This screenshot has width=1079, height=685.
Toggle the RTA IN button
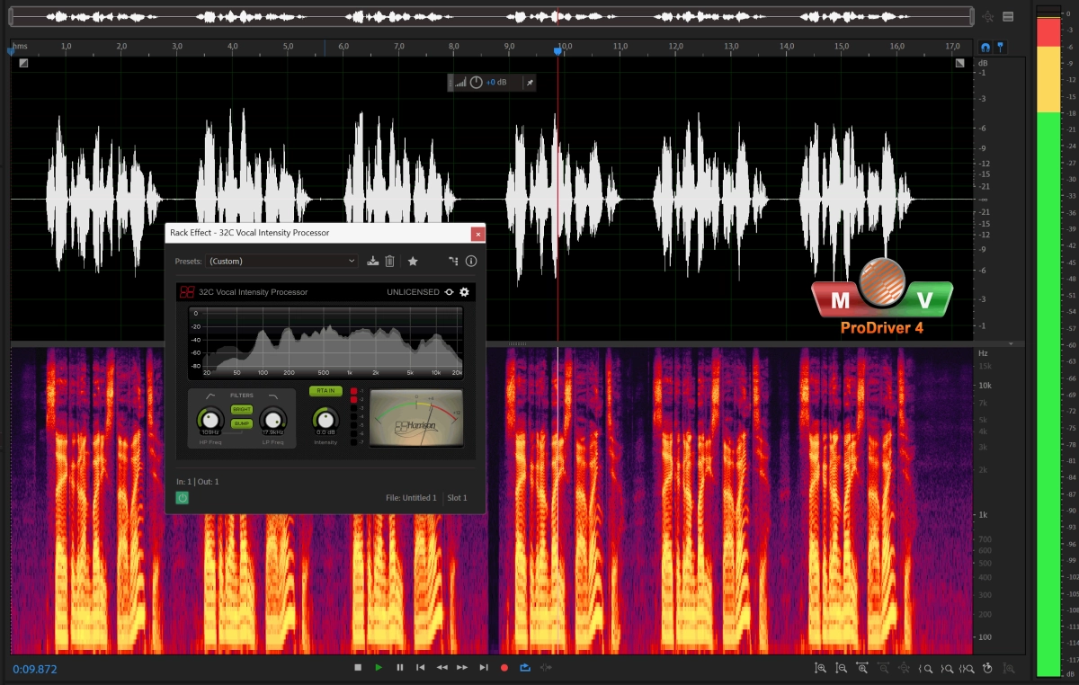[325, 391]
